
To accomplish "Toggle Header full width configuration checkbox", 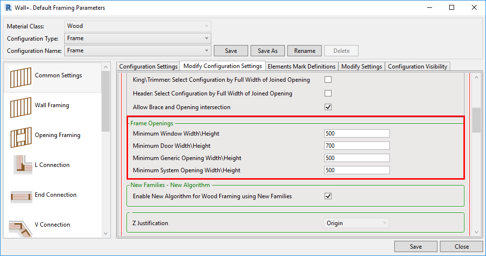I will pyautogui.click(x=328, y=93).
